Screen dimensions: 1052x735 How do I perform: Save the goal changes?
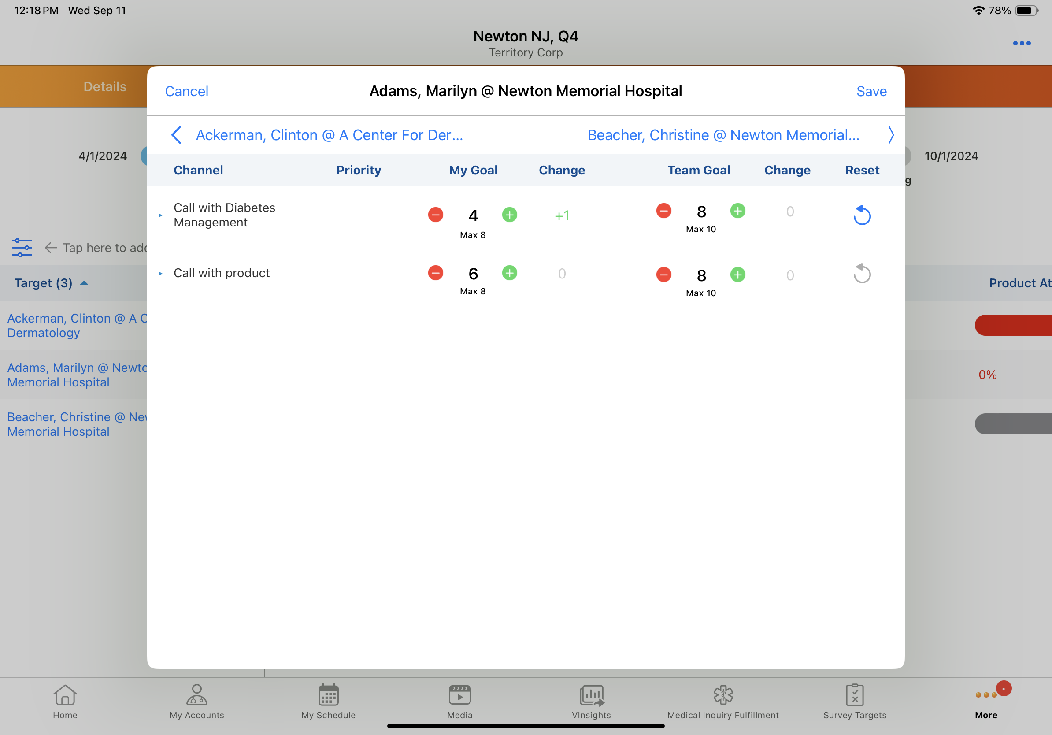(x=871, y=91)
